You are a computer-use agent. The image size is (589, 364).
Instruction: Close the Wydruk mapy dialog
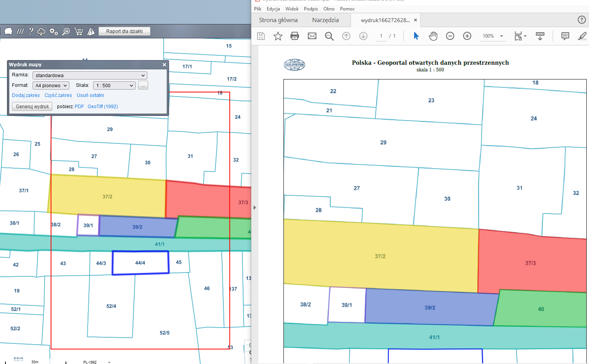click(x=164, y=65)
